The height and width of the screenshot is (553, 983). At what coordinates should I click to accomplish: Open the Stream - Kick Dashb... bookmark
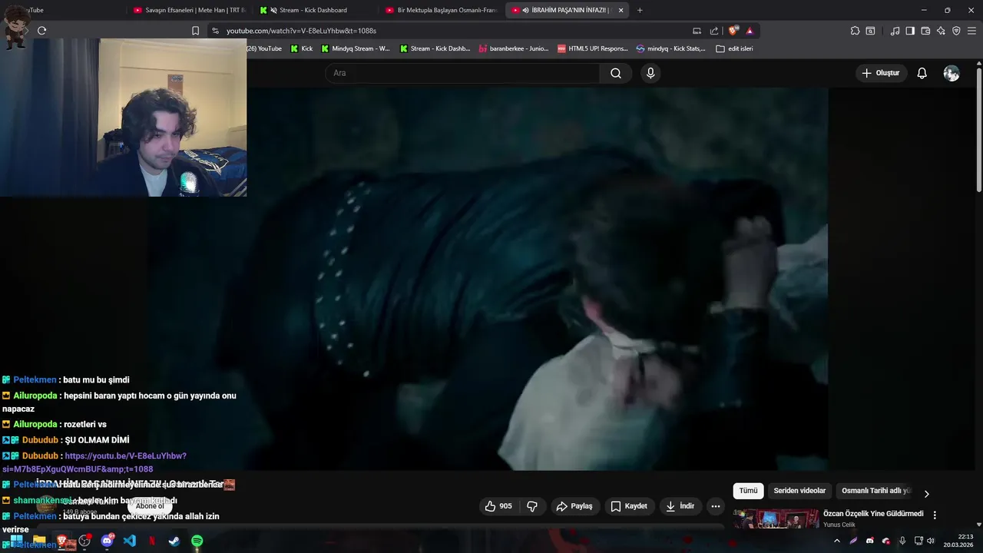[x=434, y=48]
